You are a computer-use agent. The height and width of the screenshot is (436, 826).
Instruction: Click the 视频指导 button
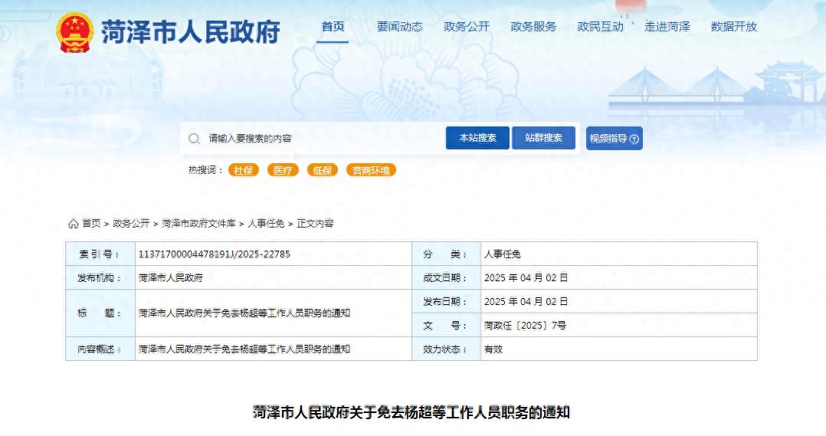click(x=615, y=139)
